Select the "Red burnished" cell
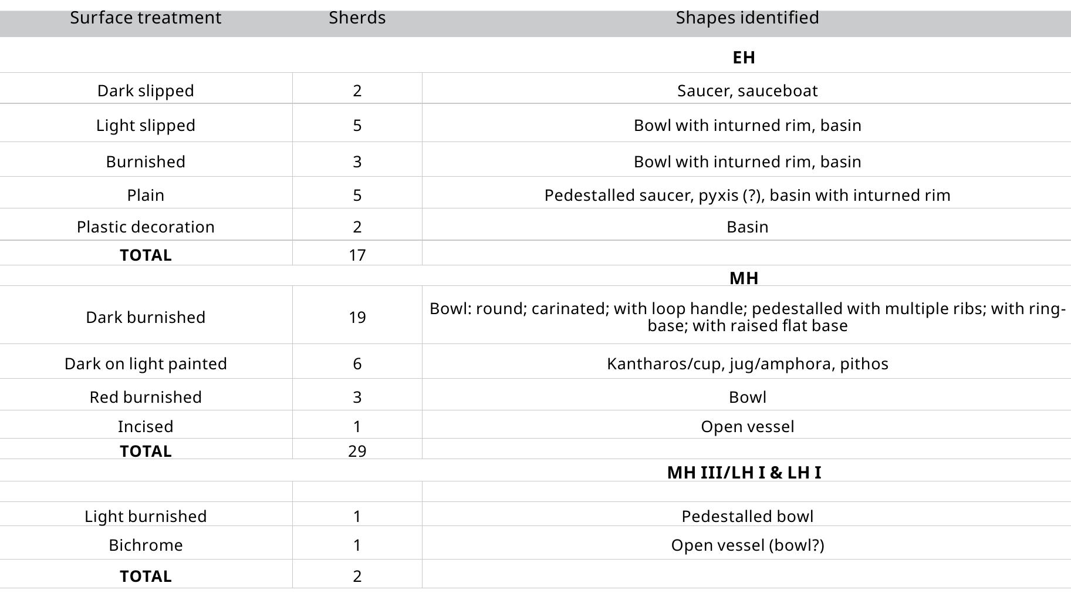Image resolution: width=1071 pixels, height=593 pixels. (x=146, y=397)
